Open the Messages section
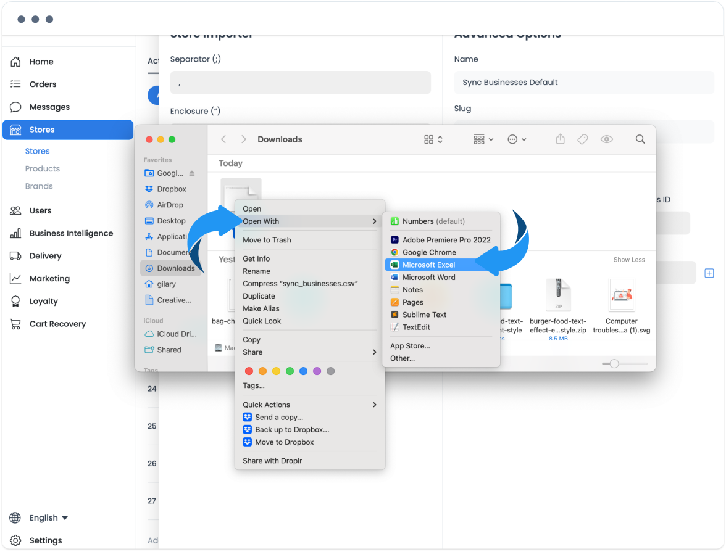This screenshot has width=726, height=552. click(49, 107)
